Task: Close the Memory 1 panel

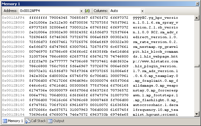Action: coord(197,4)
